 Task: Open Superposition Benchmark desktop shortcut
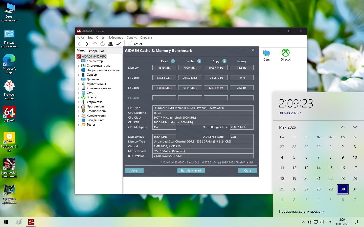click(x=9, y=168)
